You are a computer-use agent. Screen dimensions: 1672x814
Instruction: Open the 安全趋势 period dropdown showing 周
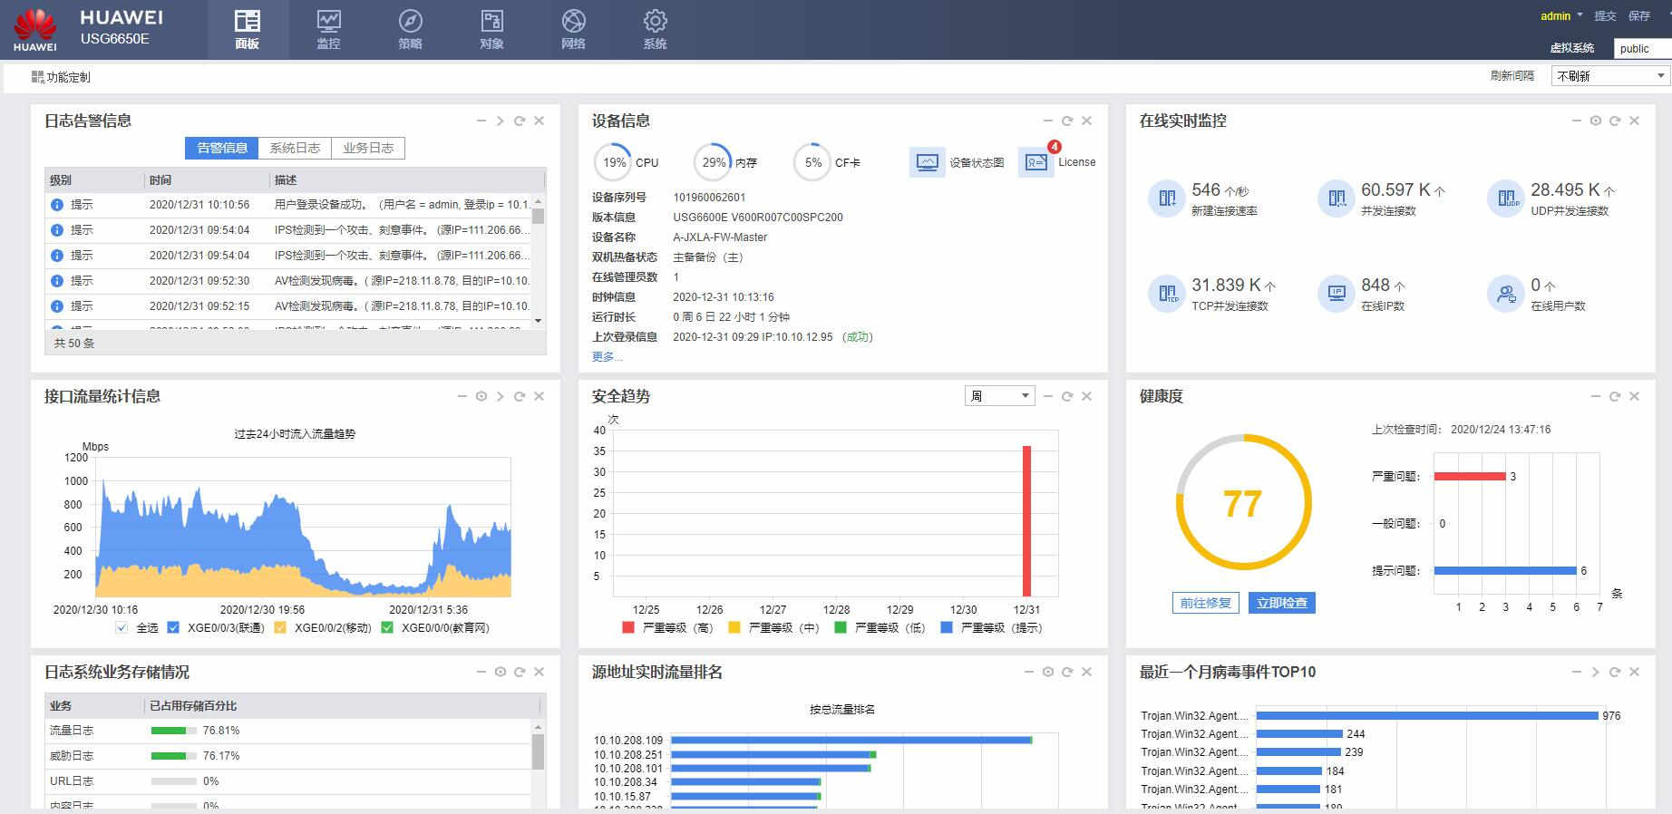tap(1000, 396)
